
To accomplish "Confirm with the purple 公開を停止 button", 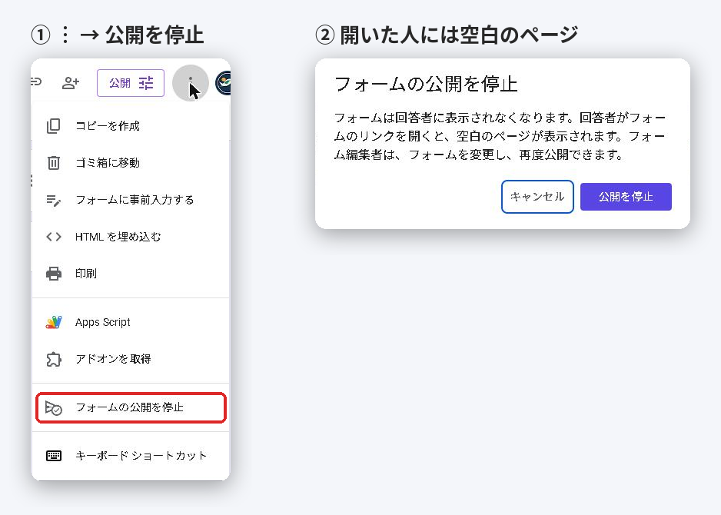I will [626, 197].
